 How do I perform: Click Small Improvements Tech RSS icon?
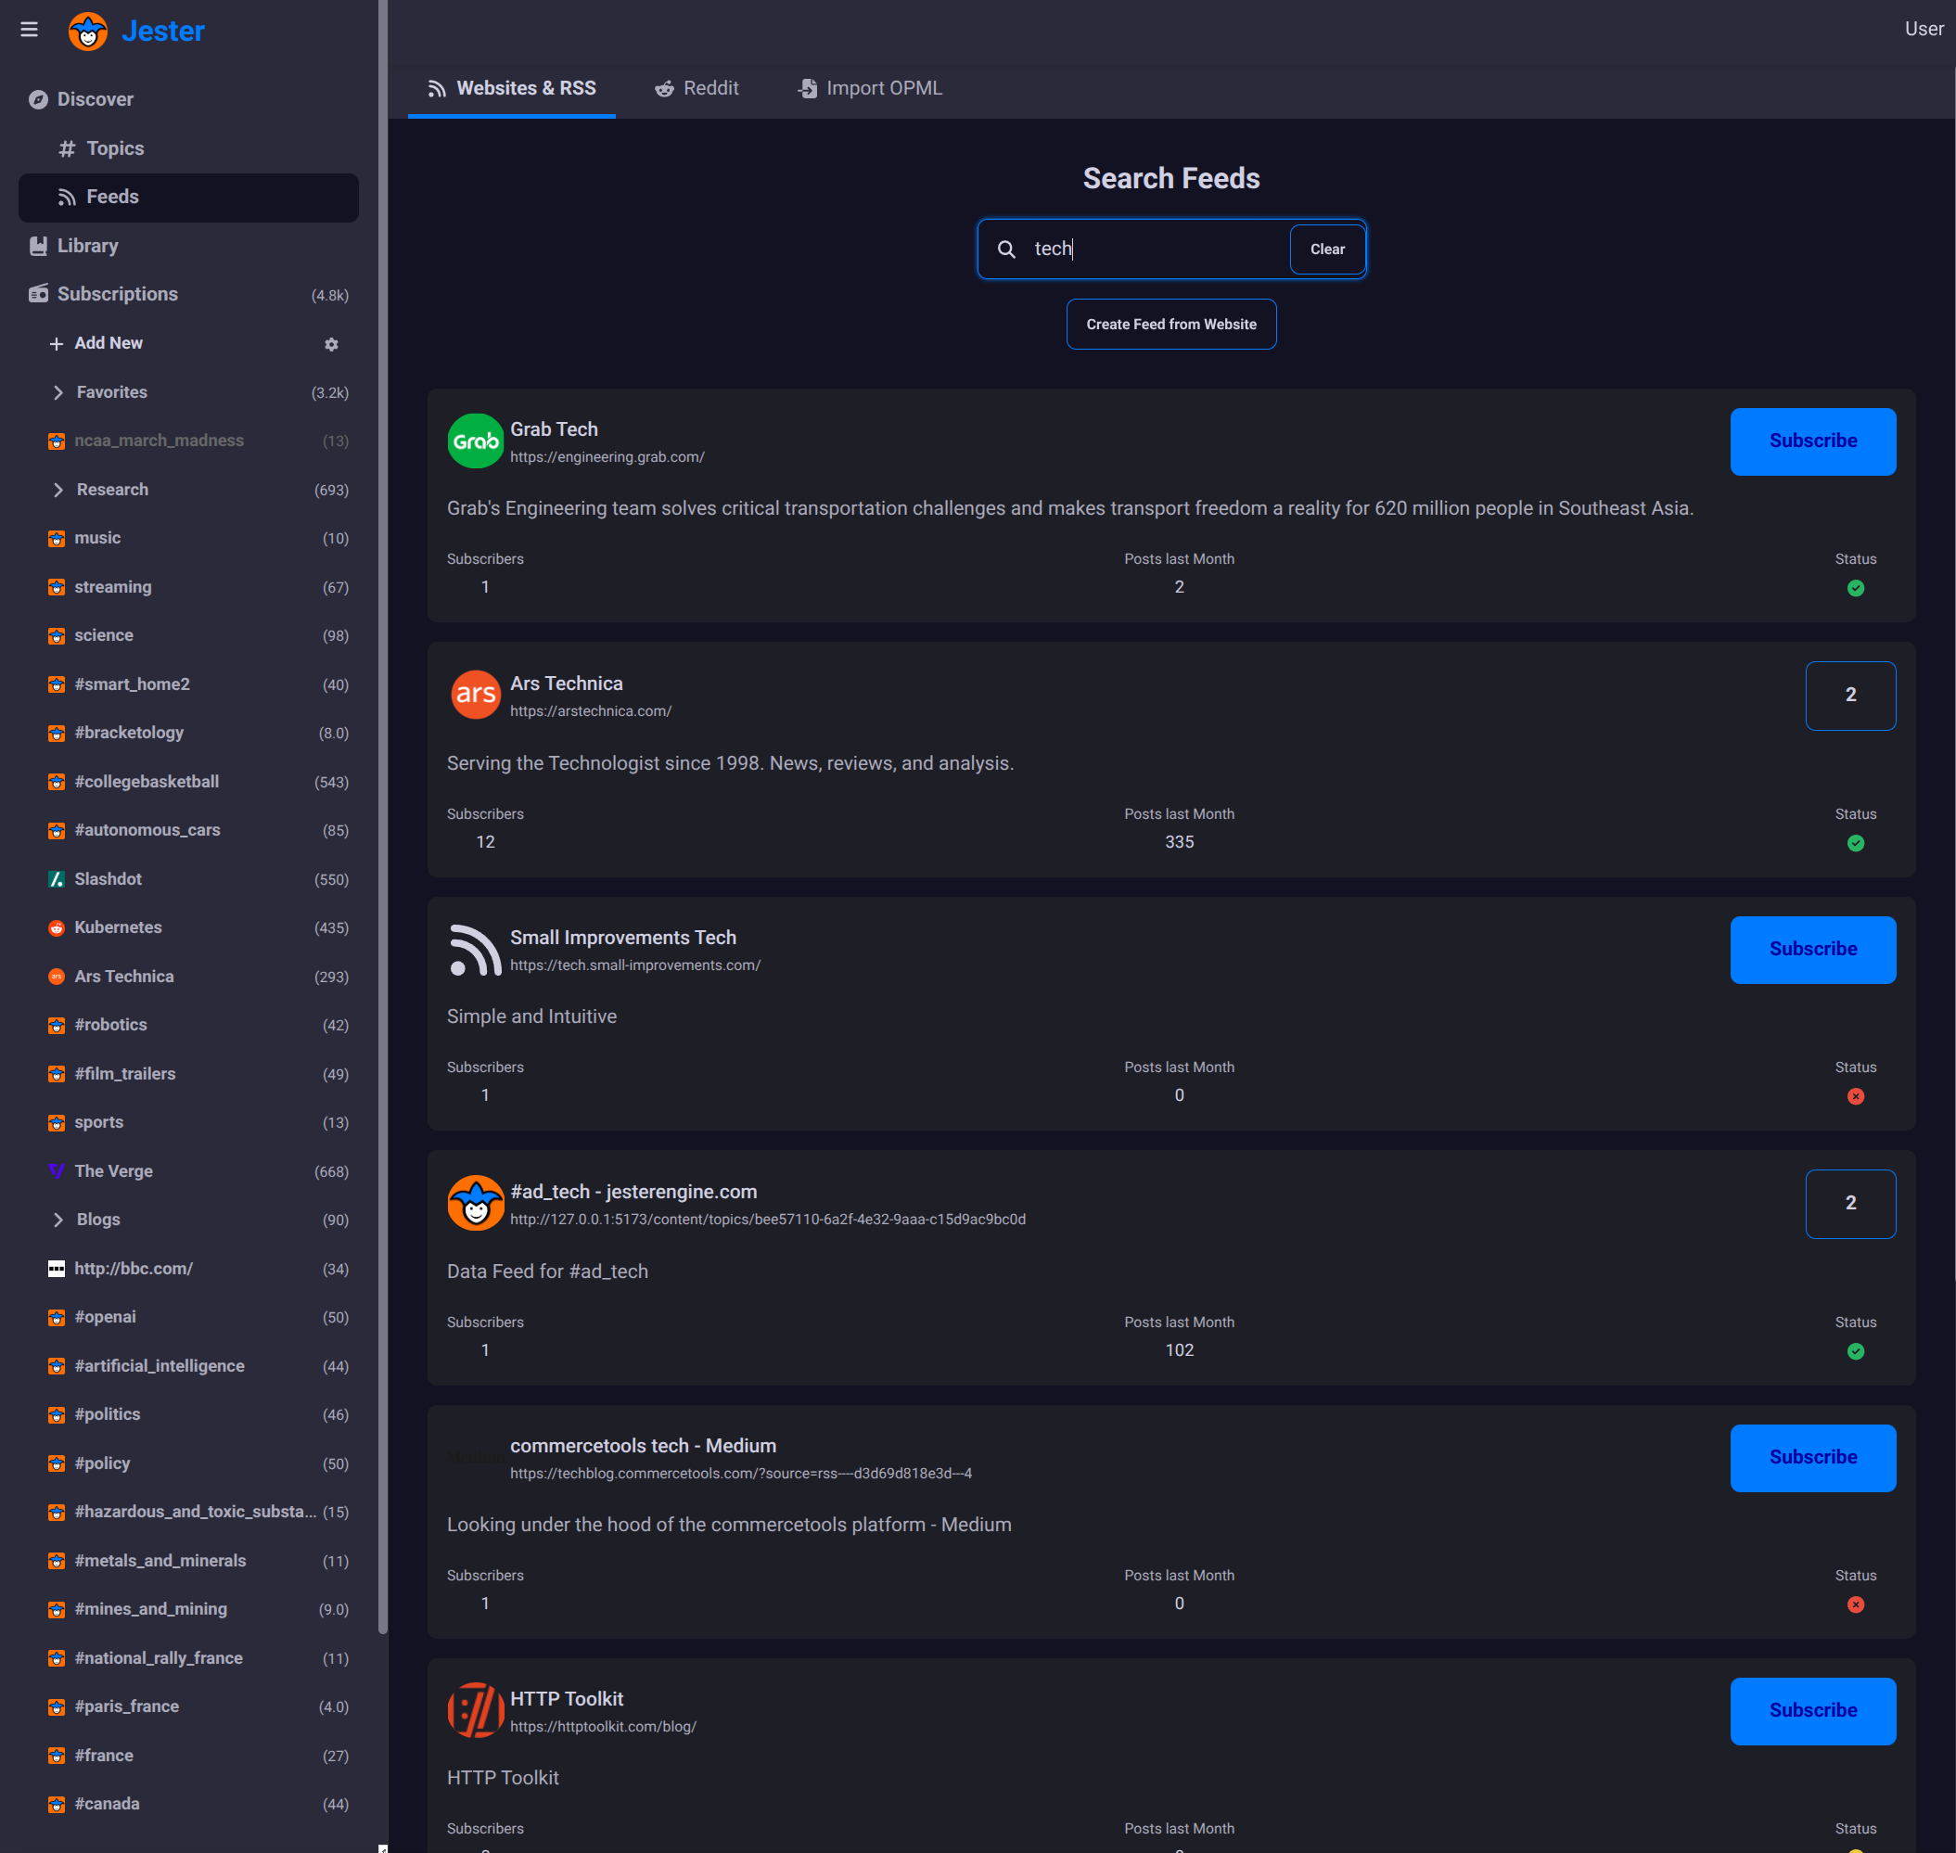475,951
